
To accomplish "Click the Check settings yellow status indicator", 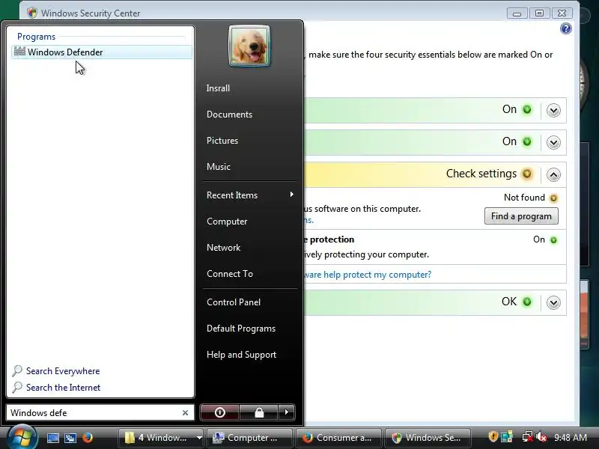I will point(527,174).
